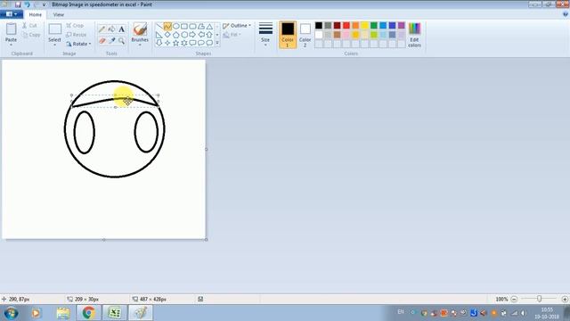Pick the dark red color swatch
Screen dimensions: 570x321
337,25
